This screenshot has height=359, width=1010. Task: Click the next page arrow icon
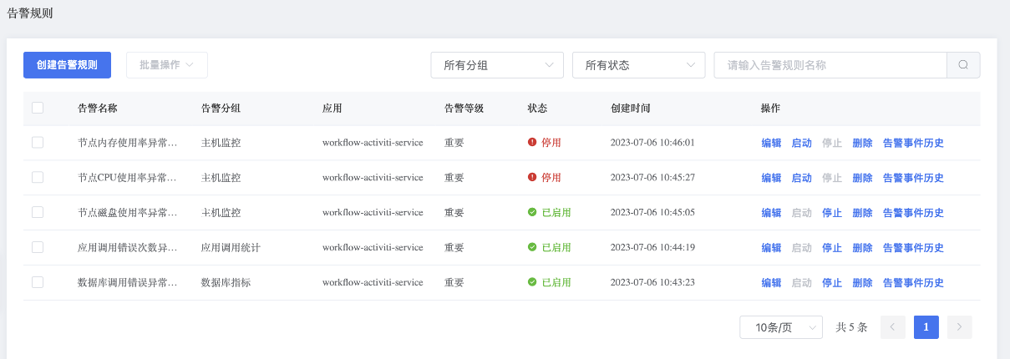pyautogui.click(x=960, y=327)
